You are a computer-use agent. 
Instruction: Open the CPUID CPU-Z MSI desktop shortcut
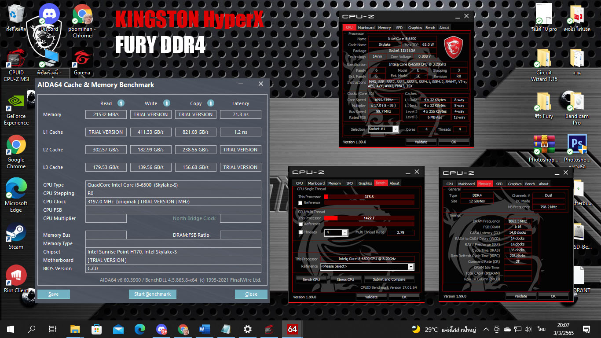16,65
